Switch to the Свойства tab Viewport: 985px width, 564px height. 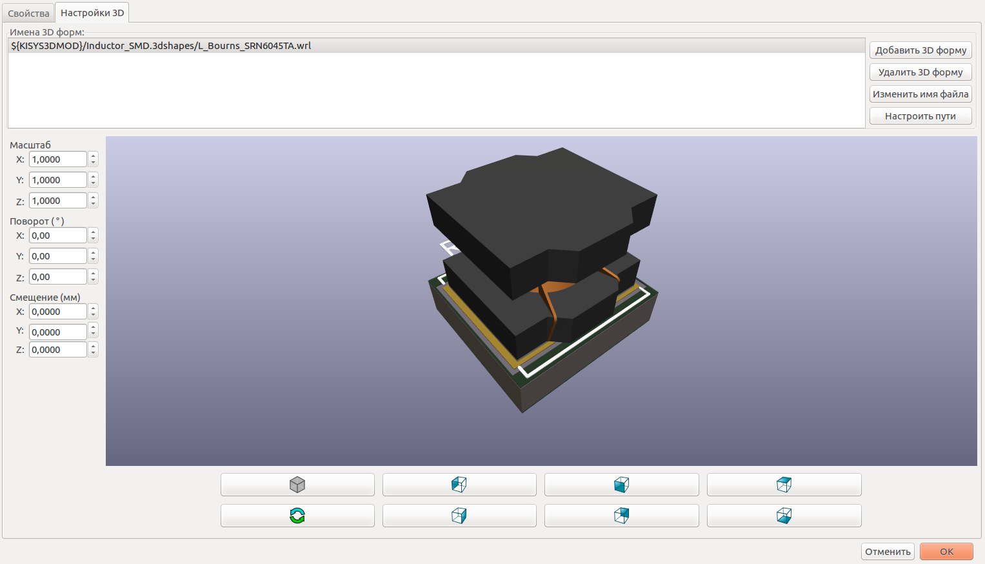pyautogui.click(x=28, y=14)
